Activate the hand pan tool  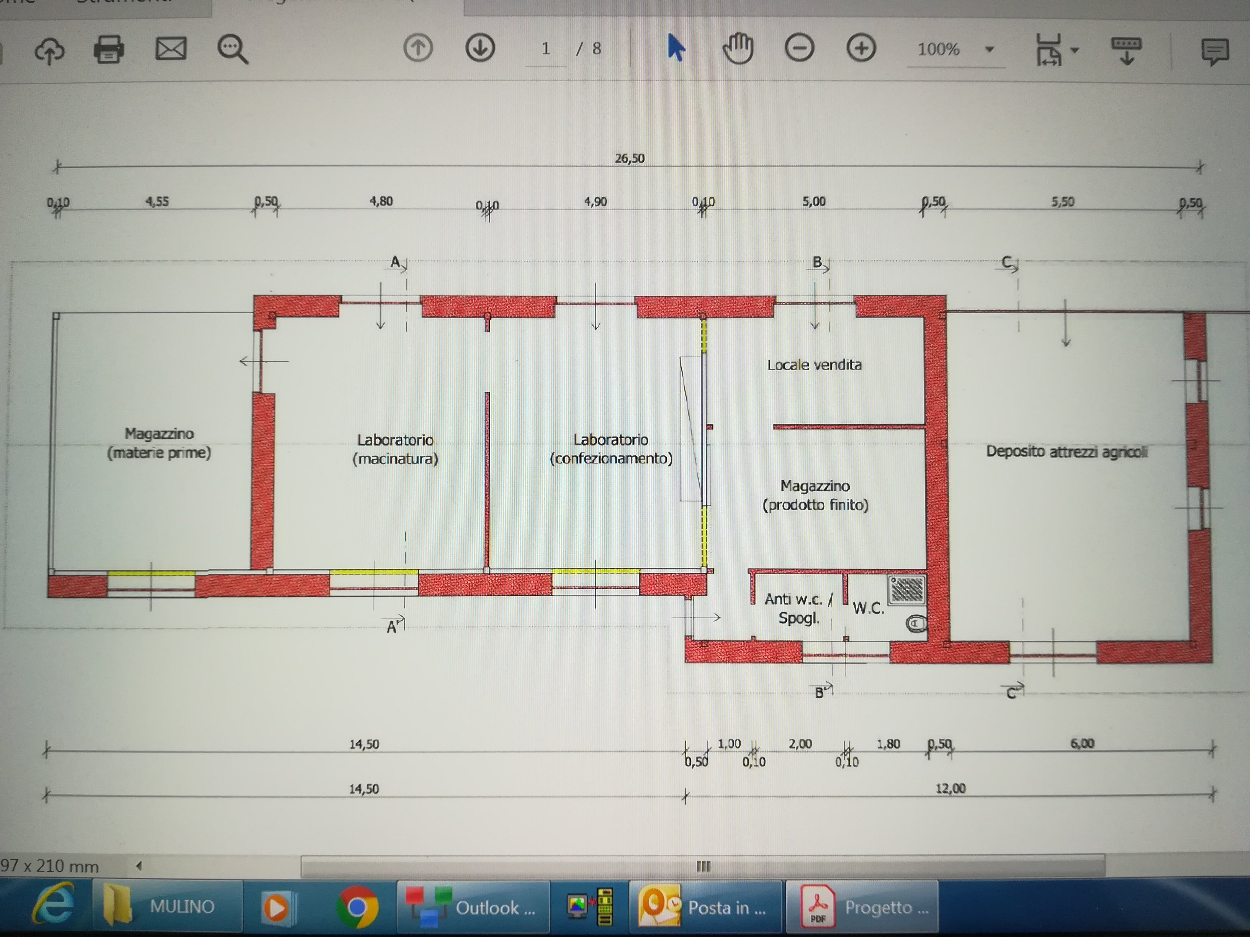tap(738, 49)
